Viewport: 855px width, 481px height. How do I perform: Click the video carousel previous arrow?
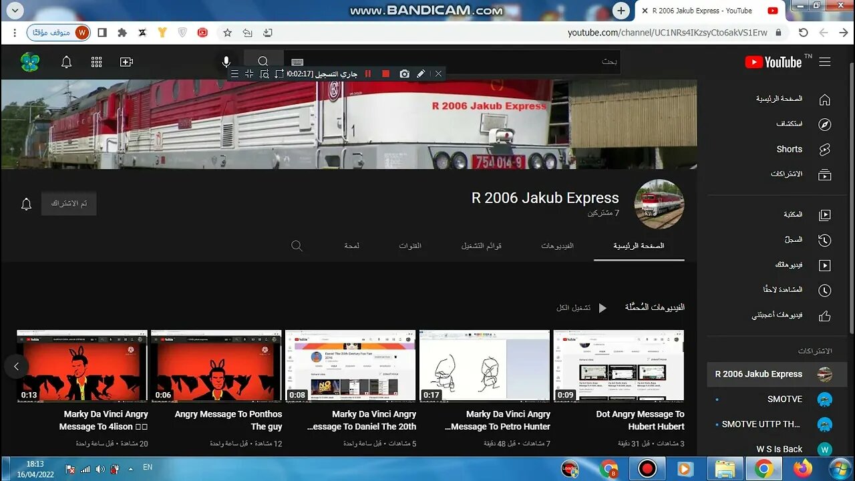tap(16, 366)
